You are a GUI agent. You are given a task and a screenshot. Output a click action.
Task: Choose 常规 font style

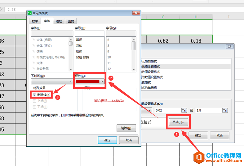point(79,40)
